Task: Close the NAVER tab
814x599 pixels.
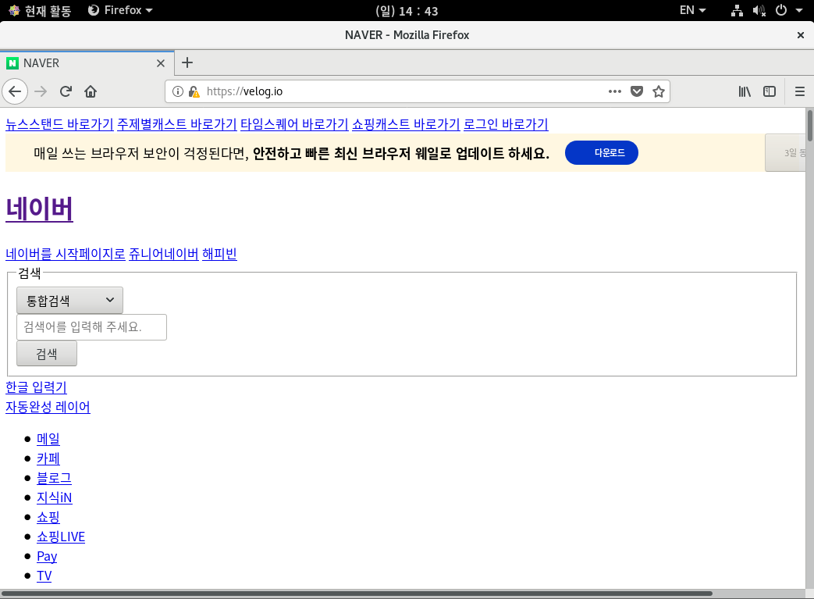Action: [x=161, y=63]
